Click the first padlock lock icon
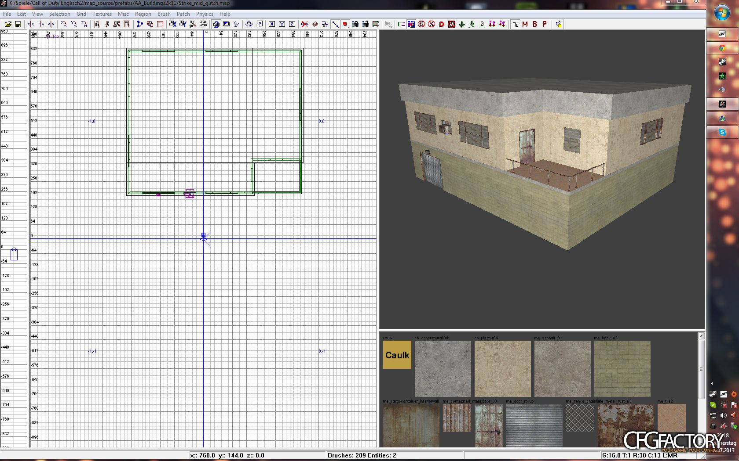739x461 pixels. coord(355,24)
